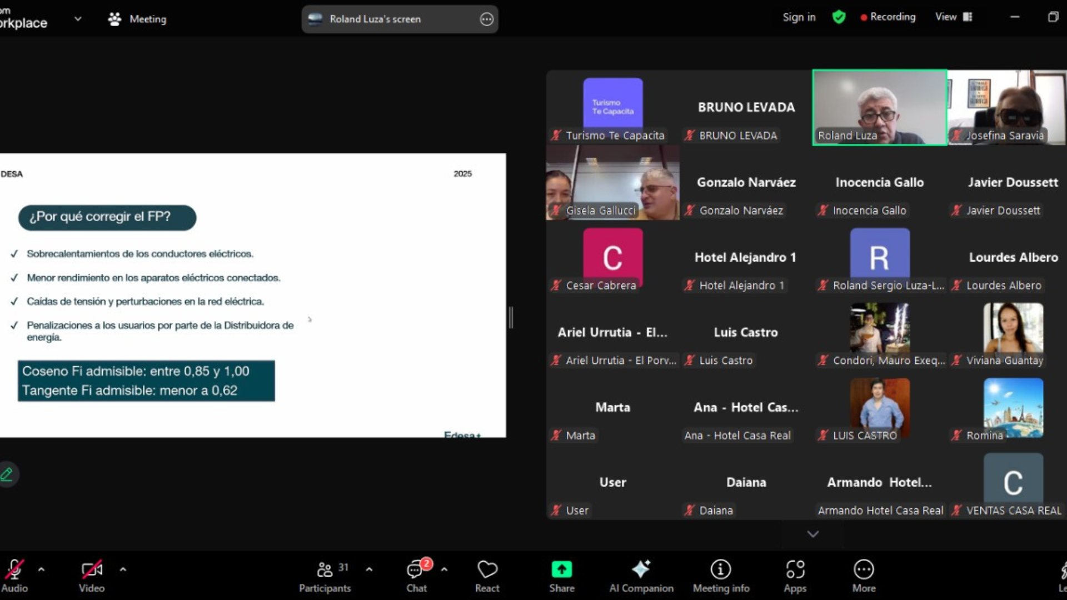Select the Gisela Gallucci video tile
Screen dimensions: 1067x600
612,183
